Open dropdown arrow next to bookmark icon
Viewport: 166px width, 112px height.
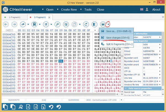click(40, 24)
